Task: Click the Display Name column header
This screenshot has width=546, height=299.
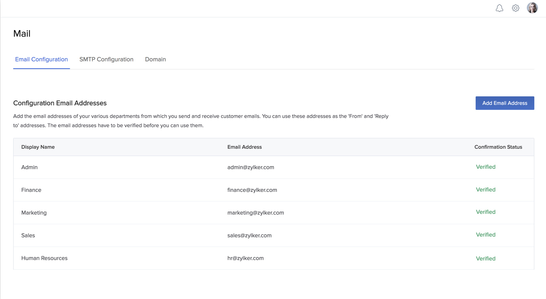Action: 38,147
